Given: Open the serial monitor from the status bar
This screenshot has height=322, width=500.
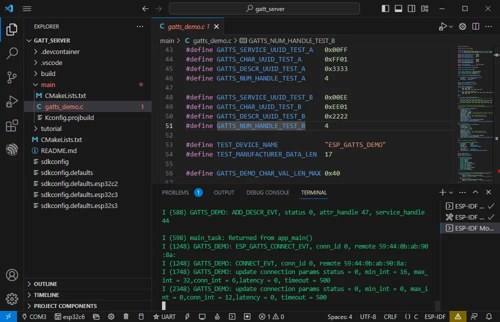Looking at the screenshot, I should [x=202, y=316].
